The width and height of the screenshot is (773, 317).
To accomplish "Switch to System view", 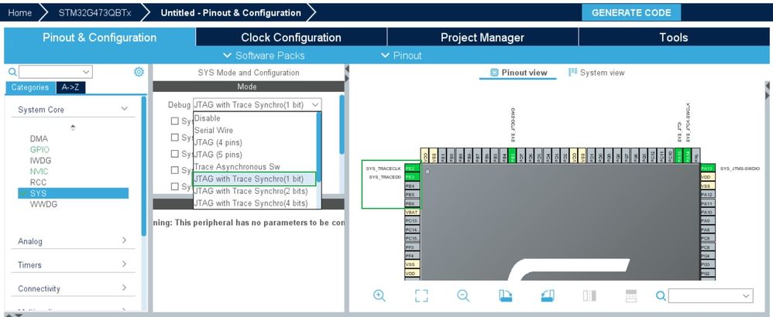I will click(596, 73).
